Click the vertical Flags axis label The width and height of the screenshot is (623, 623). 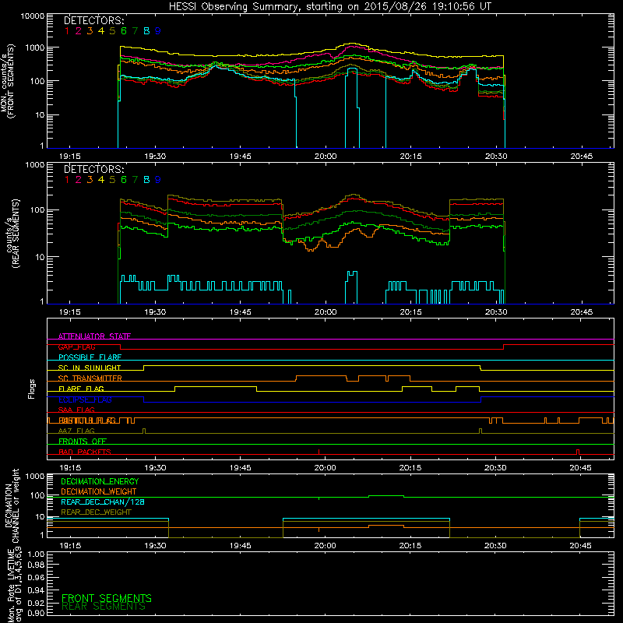[32, 389]
